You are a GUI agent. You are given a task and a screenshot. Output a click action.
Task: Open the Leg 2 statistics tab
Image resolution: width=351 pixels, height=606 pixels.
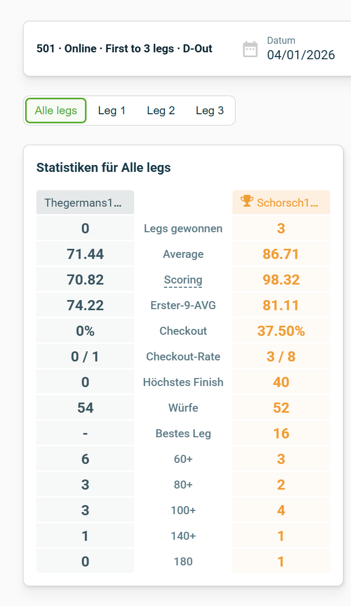(160, 111)
